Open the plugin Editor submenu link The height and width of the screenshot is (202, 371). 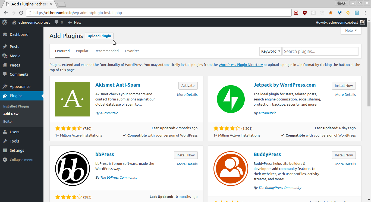8,121
